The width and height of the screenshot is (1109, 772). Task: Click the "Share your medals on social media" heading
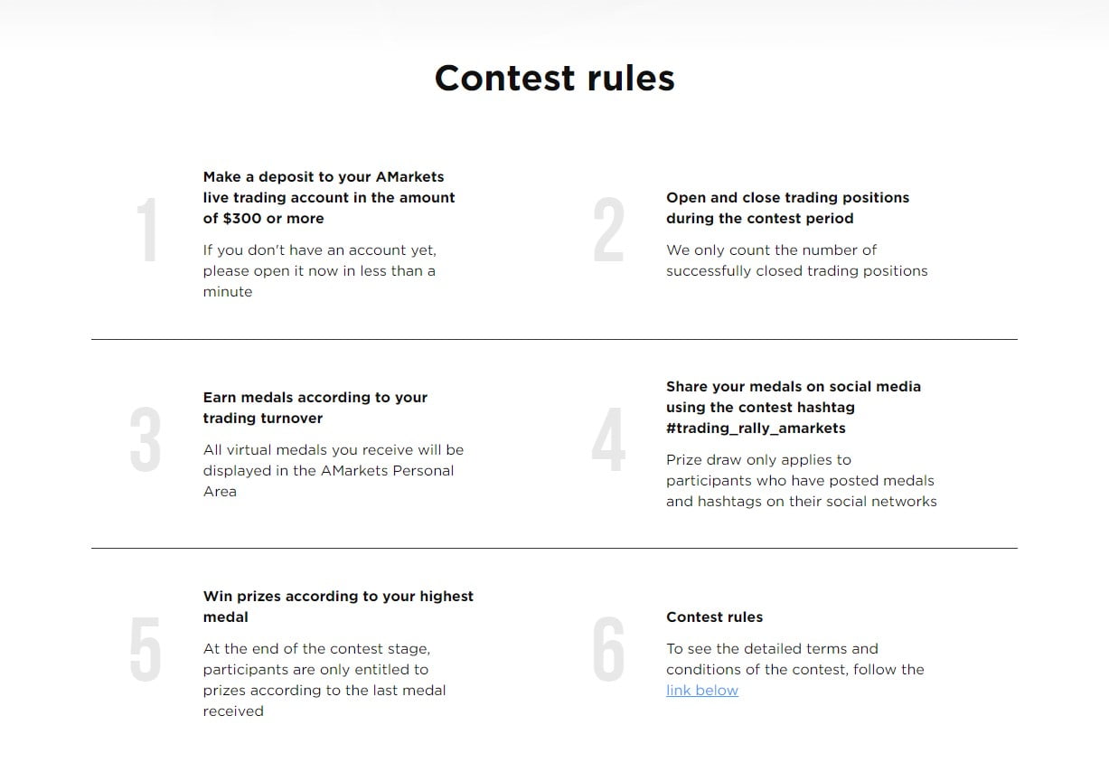tap(793, 407)
